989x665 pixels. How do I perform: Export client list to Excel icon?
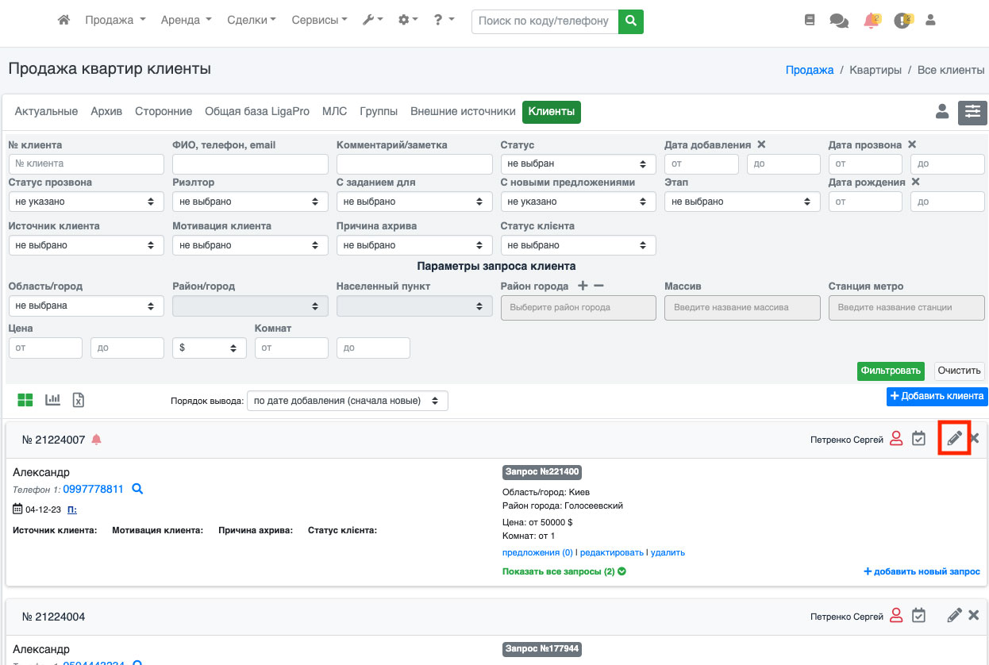pyautogui.click(x=79, y=400)
